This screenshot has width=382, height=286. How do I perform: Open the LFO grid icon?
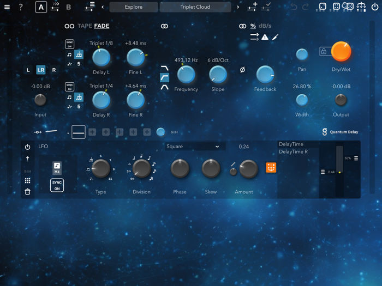coord(27,181)
